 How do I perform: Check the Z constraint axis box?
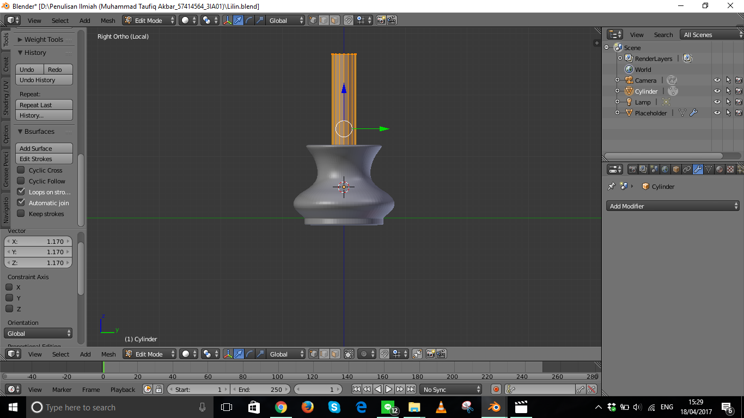9,309
